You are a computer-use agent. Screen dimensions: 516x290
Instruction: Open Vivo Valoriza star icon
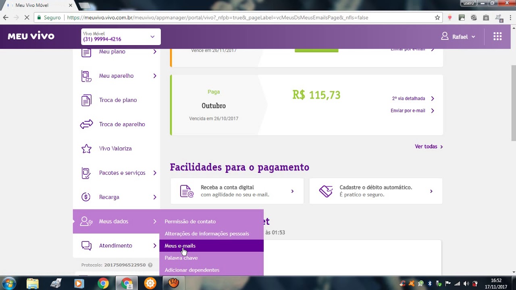point(86,149)
